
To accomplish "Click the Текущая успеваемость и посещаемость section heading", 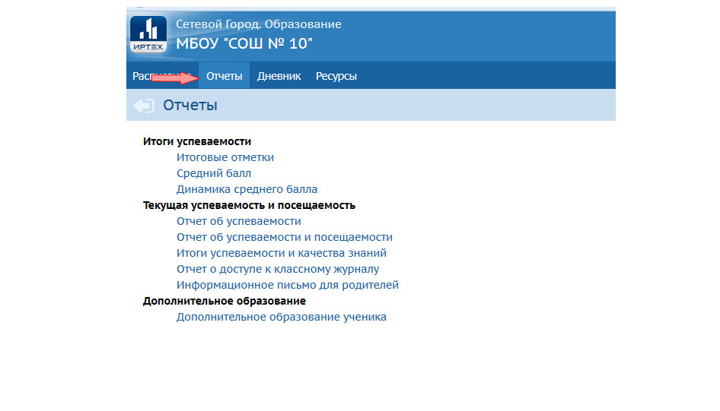I will (249, 205).
